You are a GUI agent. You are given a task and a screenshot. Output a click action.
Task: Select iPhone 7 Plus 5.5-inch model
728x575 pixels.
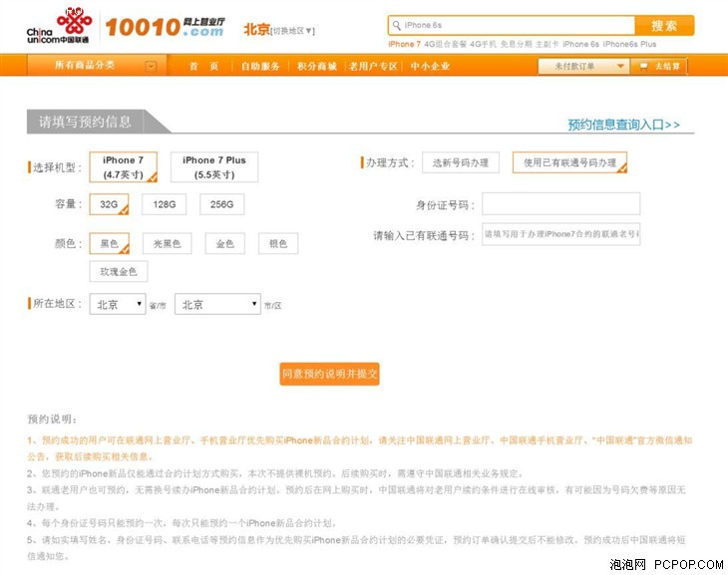click(214, 167)
